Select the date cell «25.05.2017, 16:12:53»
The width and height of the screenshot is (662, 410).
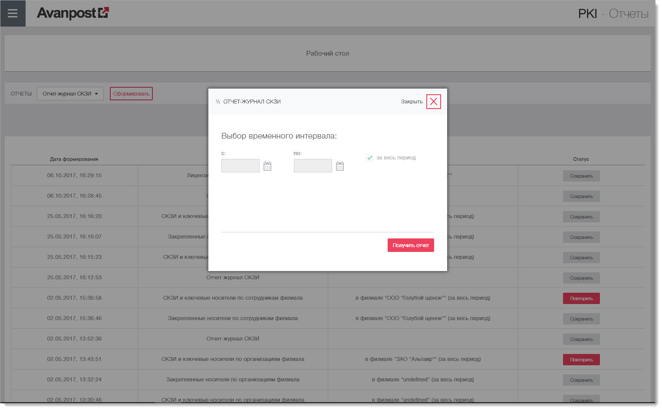(74, 278)
